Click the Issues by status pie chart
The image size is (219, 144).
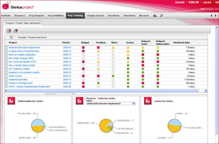click(x=174, y=126)
